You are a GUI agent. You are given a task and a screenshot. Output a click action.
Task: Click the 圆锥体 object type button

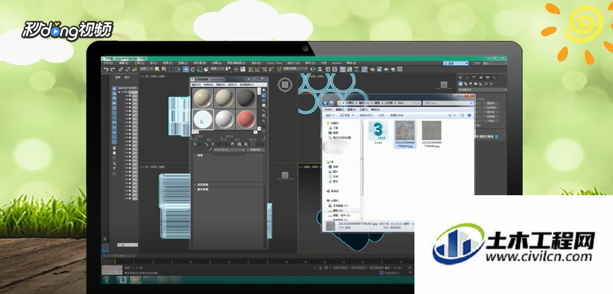pyautogui.click(x=491, y=103)
